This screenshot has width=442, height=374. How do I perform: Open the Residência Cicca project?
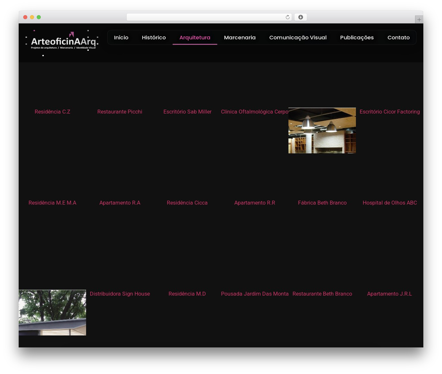coord(187,203)
